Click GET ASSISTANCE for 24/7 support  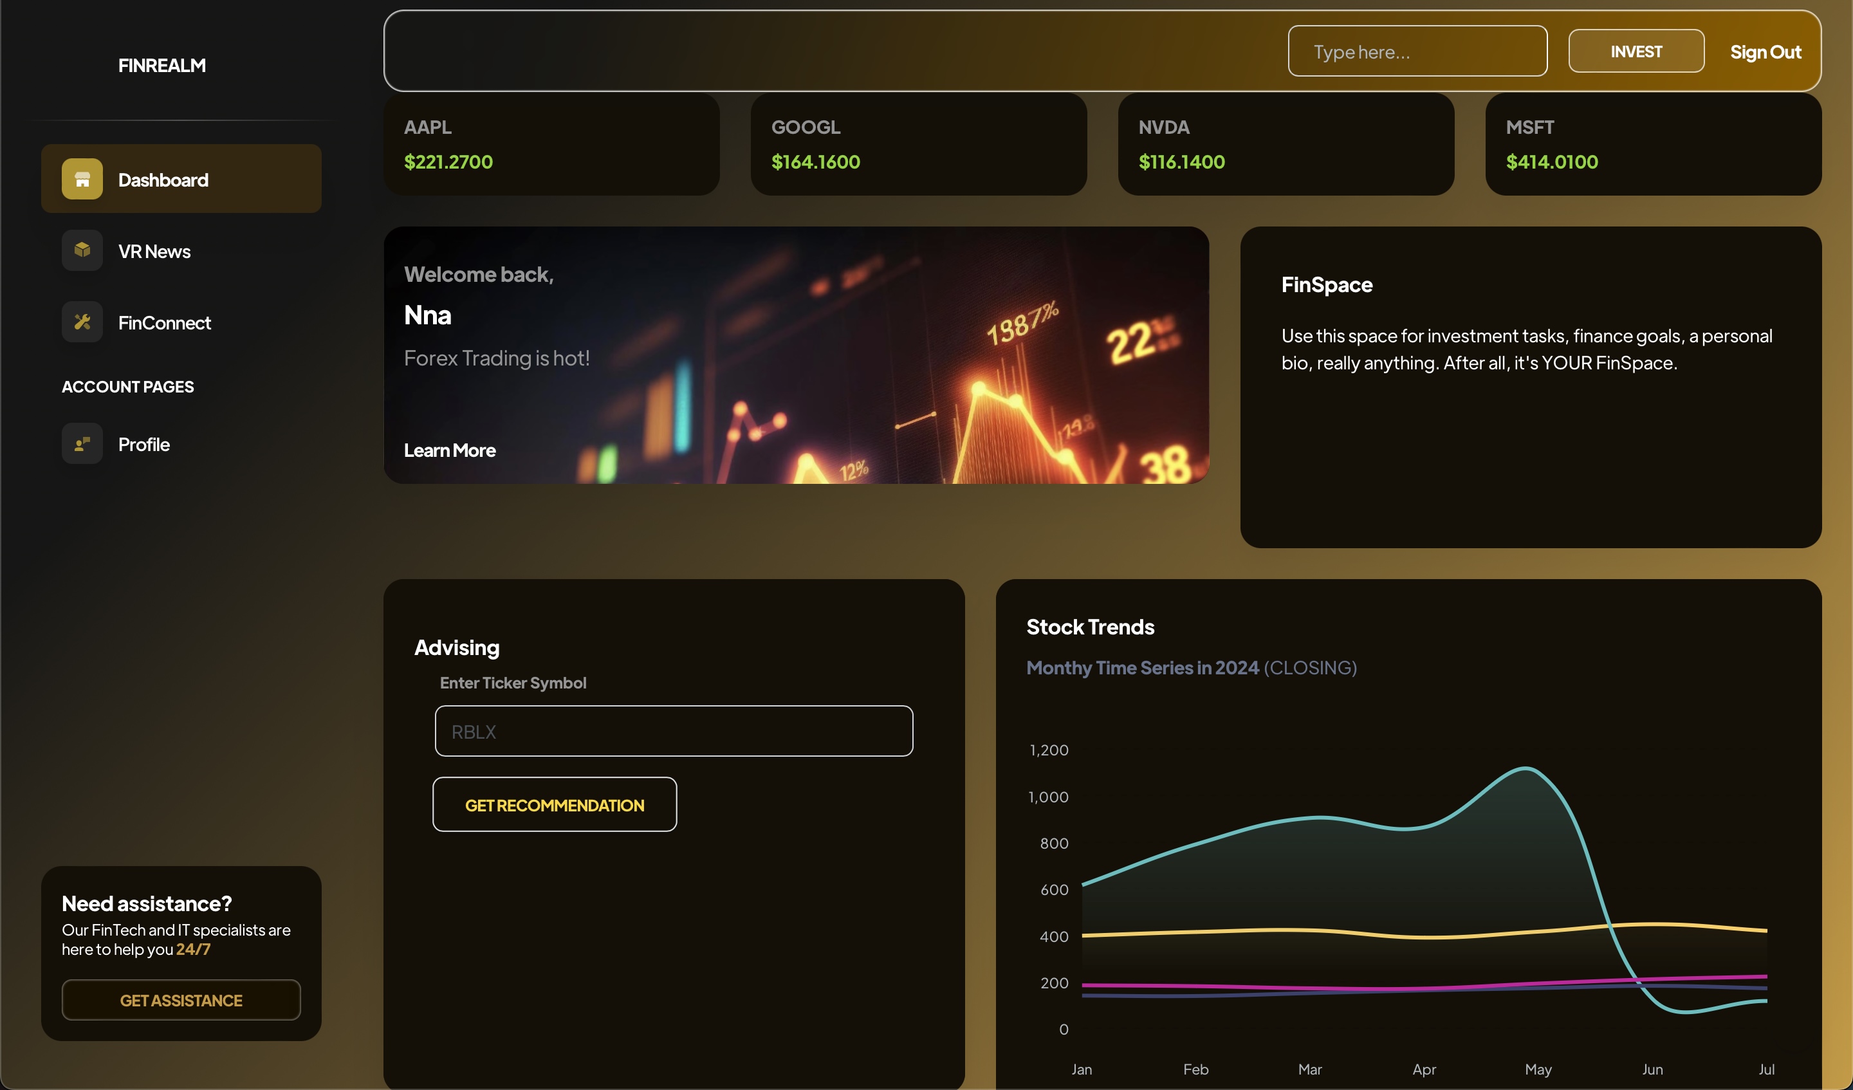click(x=181, y=999)
